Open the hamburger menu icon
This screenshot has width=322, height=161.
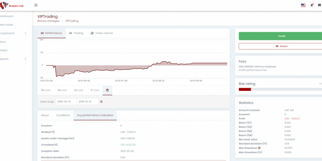coord(36,5)
